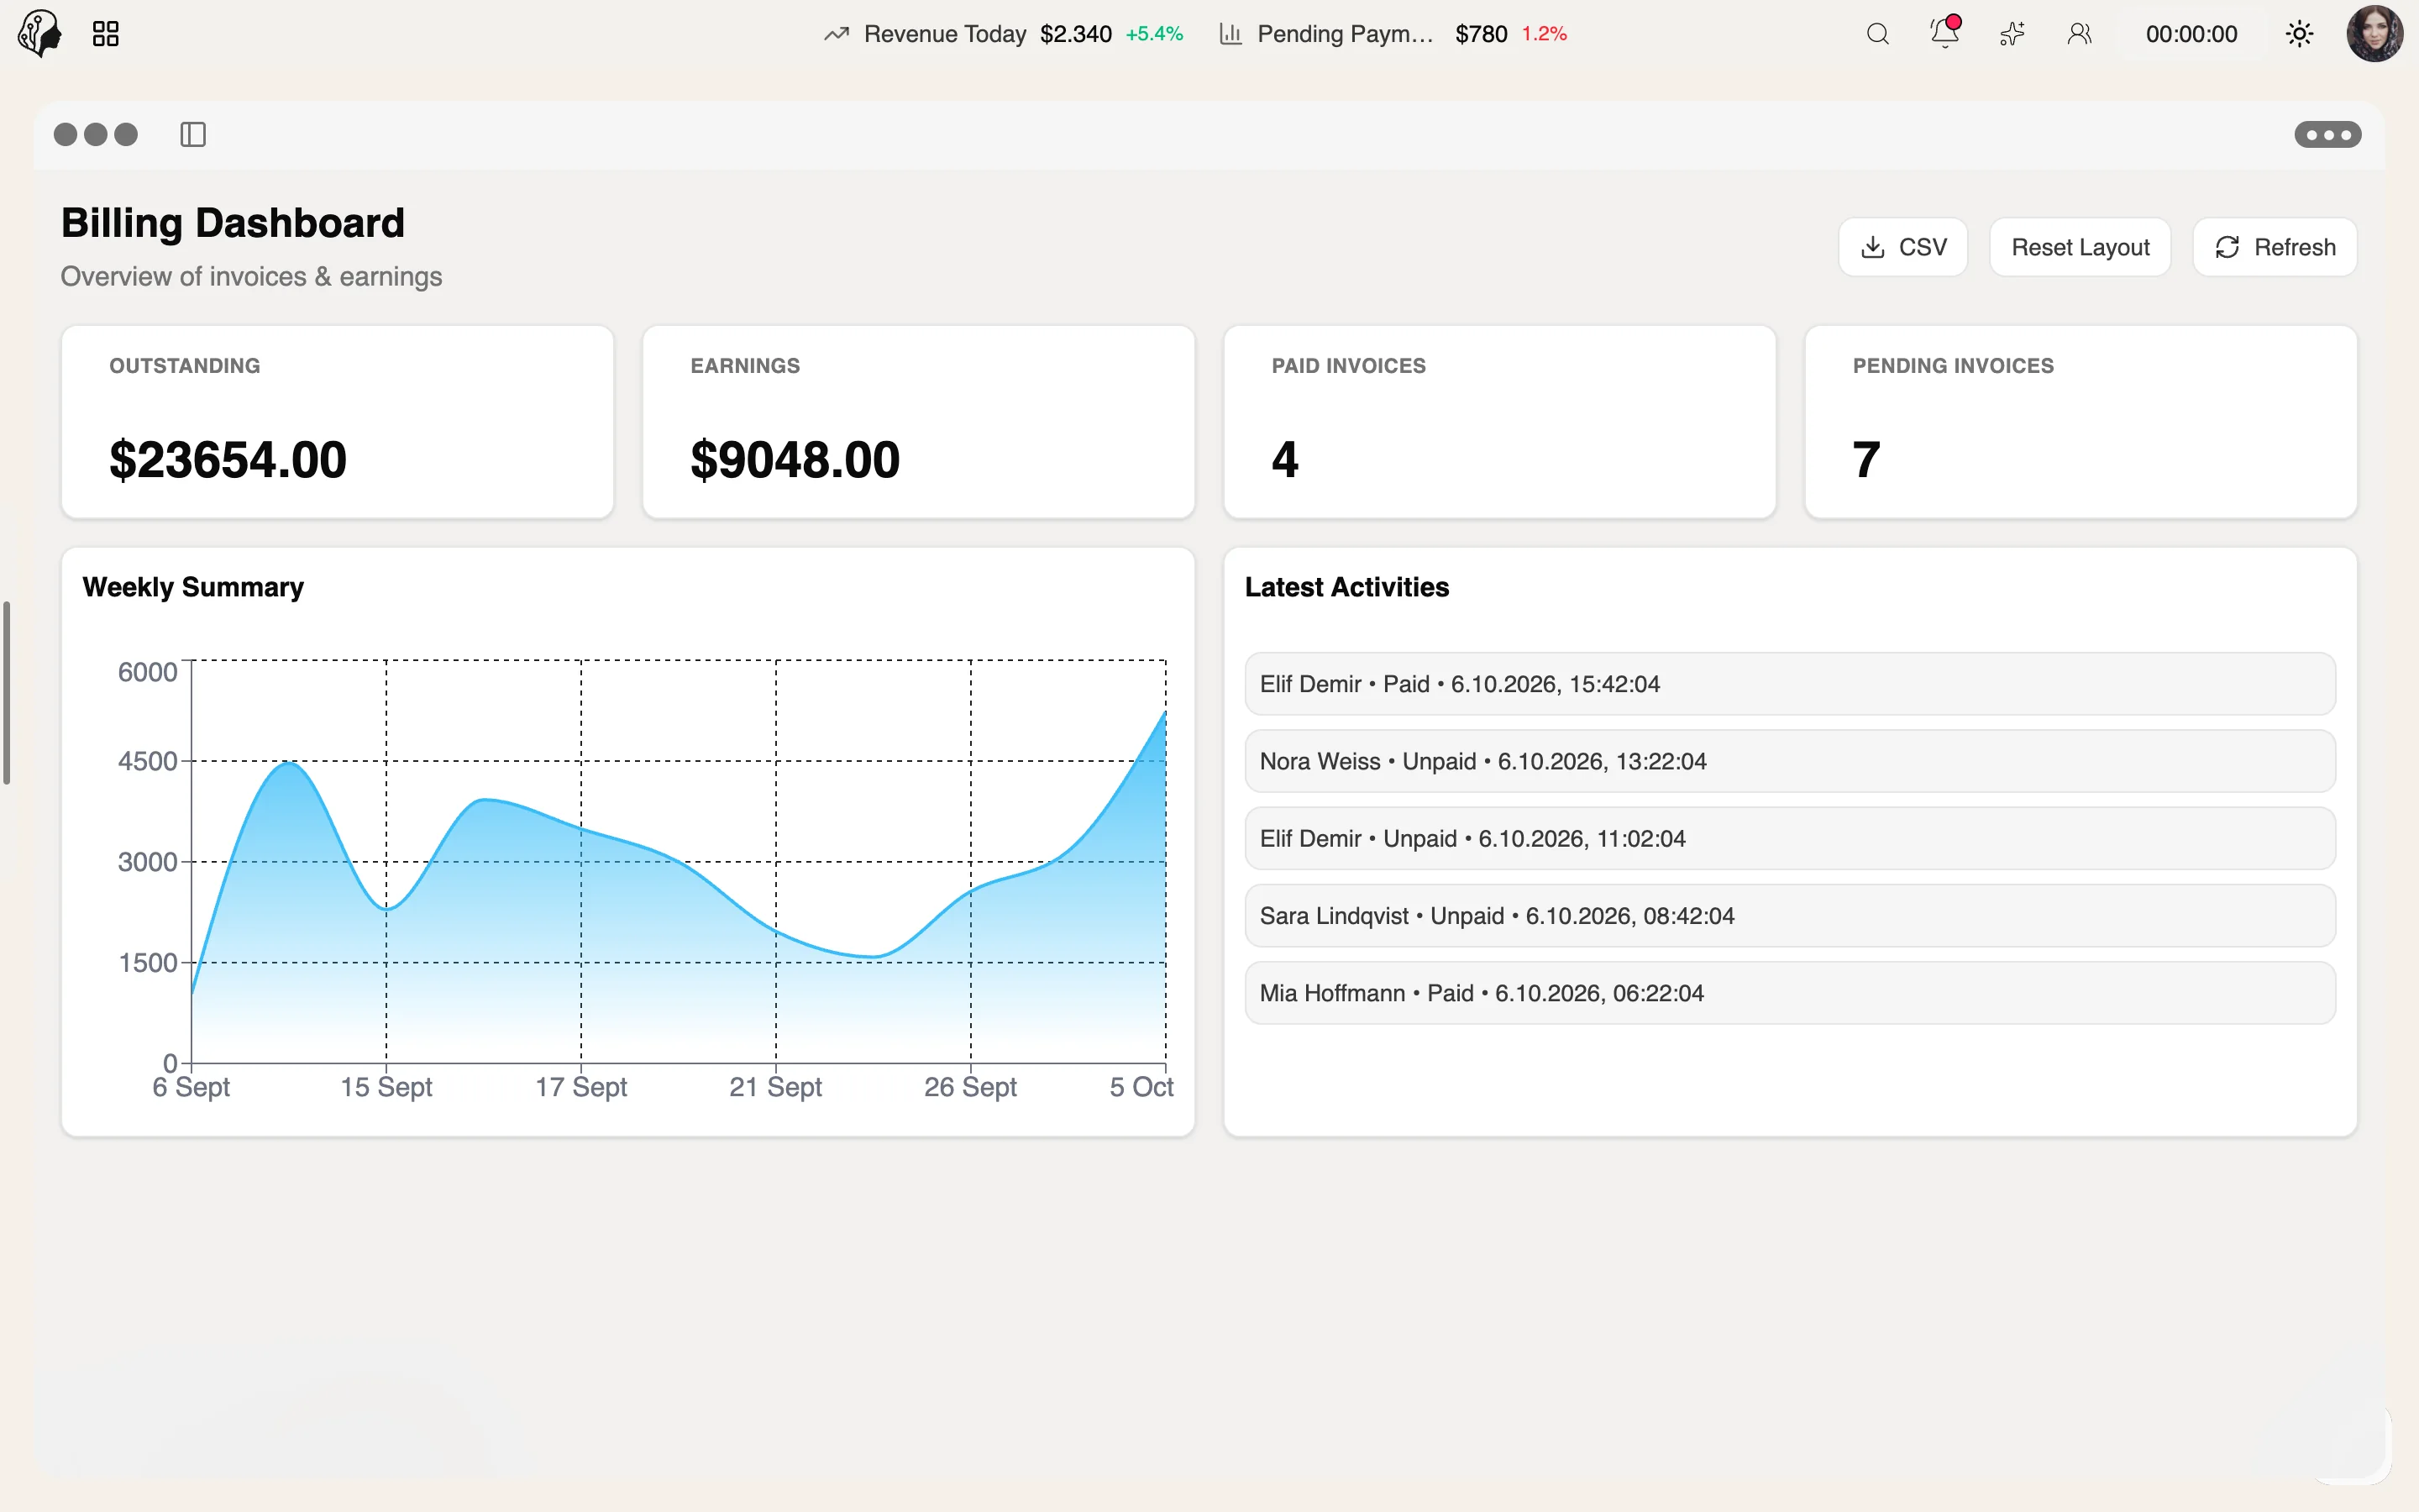Click Revenue Today $2.340 value
Screen dimensions: 2419x1512
(x=1076, y=34)
